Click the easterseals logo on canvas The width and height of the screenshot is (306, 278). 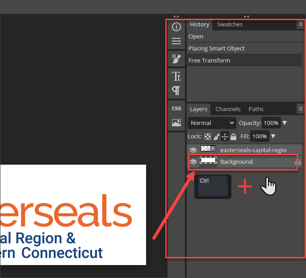(66, 211)
